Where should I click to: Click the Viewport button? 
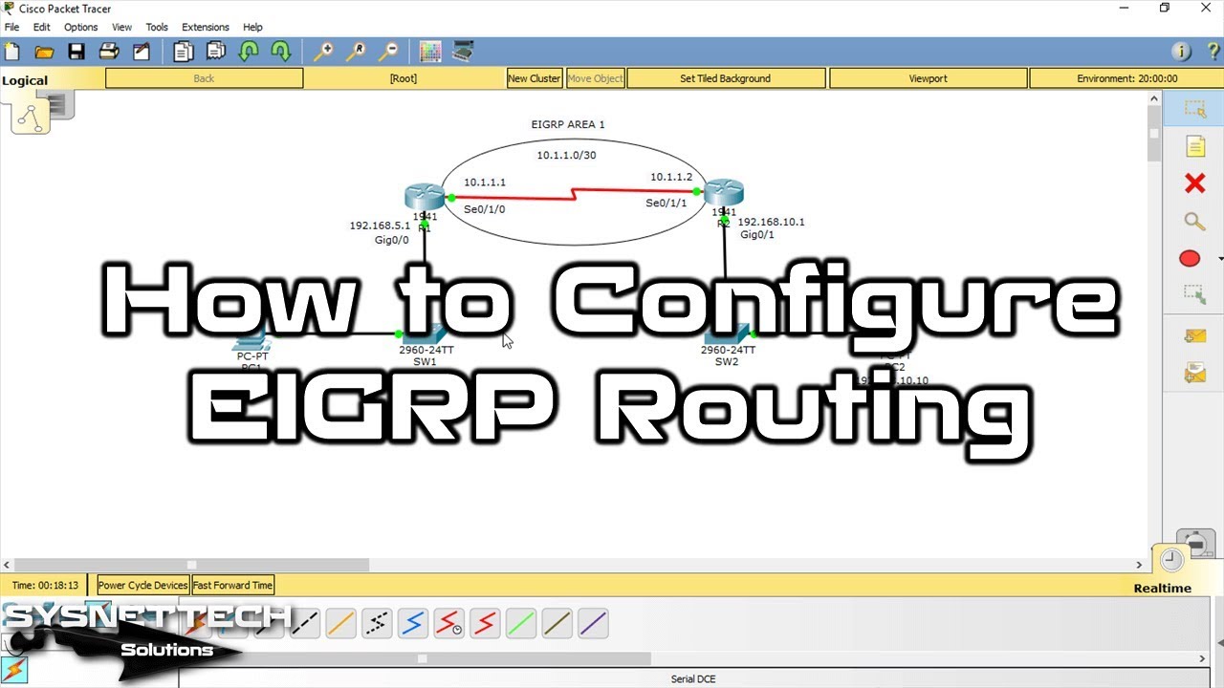(929, 78)
